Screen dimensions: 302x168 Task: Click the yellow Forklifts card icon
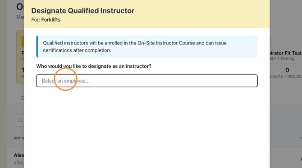point(23,41)
